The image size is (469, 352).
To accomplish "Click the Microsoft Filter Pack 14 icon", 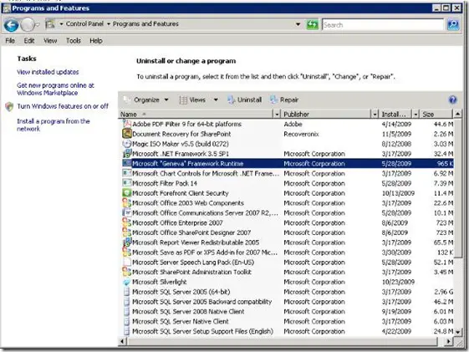I will (127, 183).
